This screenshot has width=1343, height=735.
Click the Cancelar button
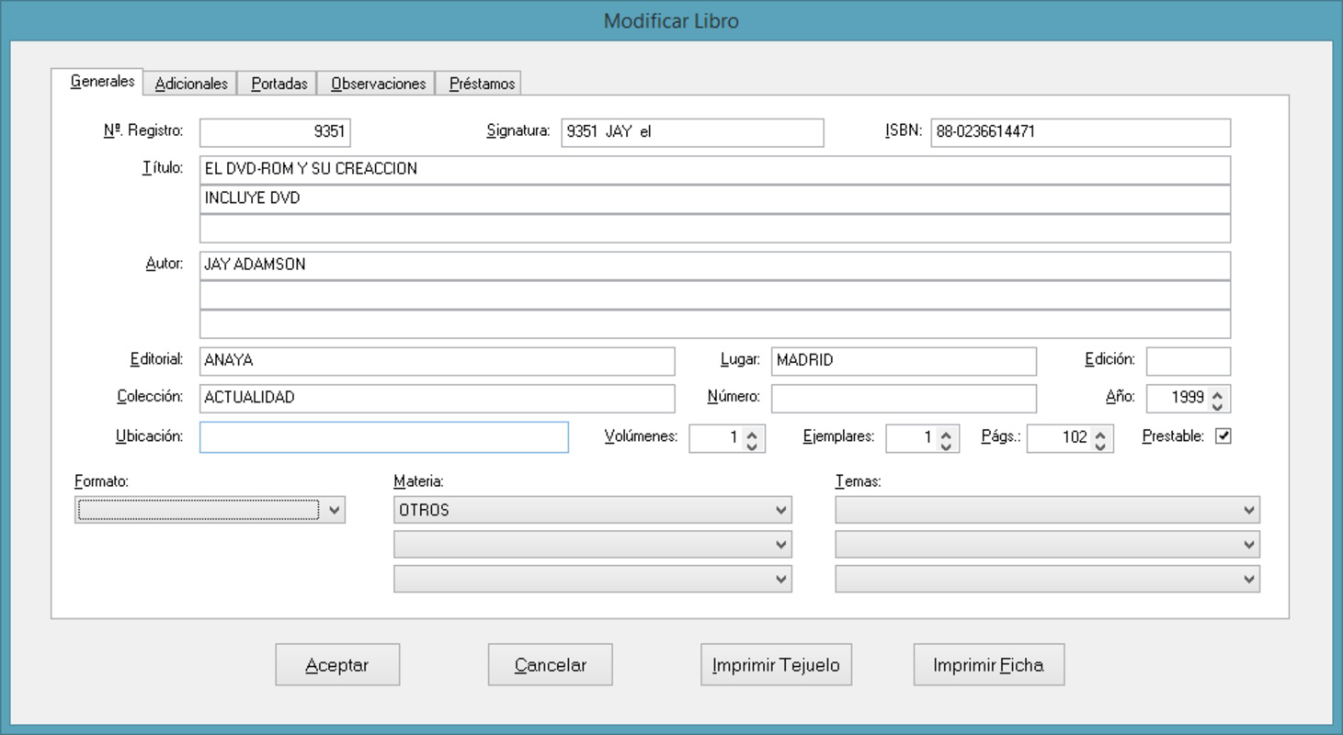(550, 664)
